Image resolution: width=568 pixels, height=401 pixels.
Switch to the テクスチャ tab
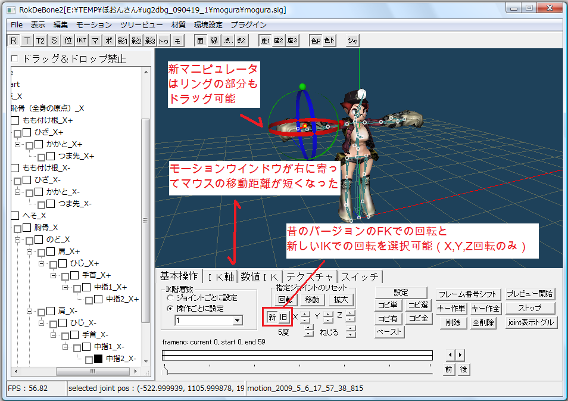[310, 276]
